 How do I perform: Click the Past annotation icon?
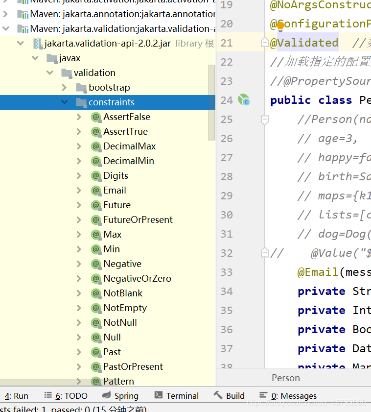coord(96,352)
